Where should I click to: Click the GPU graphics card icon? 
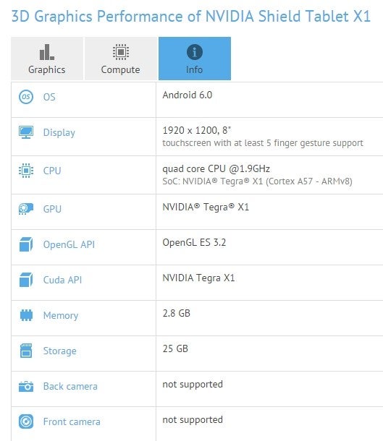point(26,209)
